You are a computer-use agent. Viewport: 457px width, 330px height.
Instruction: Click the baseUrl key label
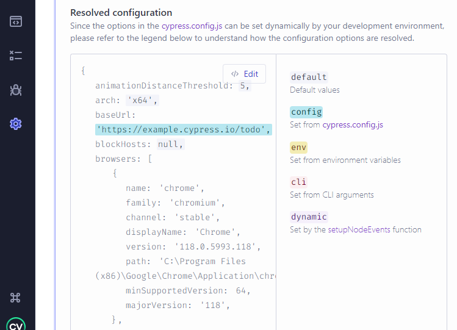tap(115, 115)
